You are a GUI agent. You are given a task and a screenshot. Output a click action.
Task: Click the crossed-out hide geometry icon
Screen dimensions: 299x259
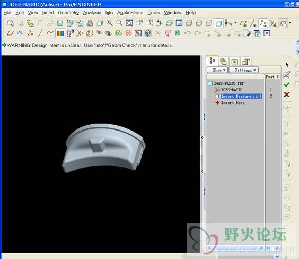[x=99, y=33]
